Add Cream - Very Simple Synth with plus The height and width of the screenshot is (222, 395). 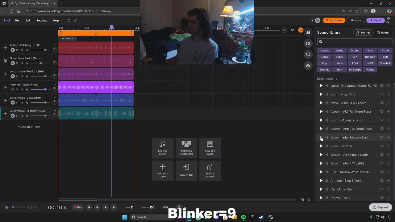388,155
